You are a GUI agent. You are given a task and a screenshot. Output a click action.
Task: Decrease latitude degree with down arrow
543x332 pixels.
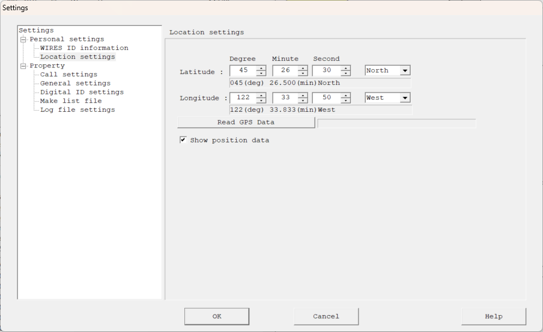pos(261,73)
